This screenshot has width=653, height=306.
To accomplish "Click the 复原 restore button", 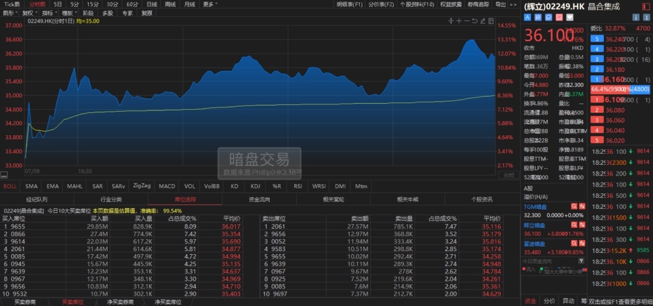I will point(146,13).
